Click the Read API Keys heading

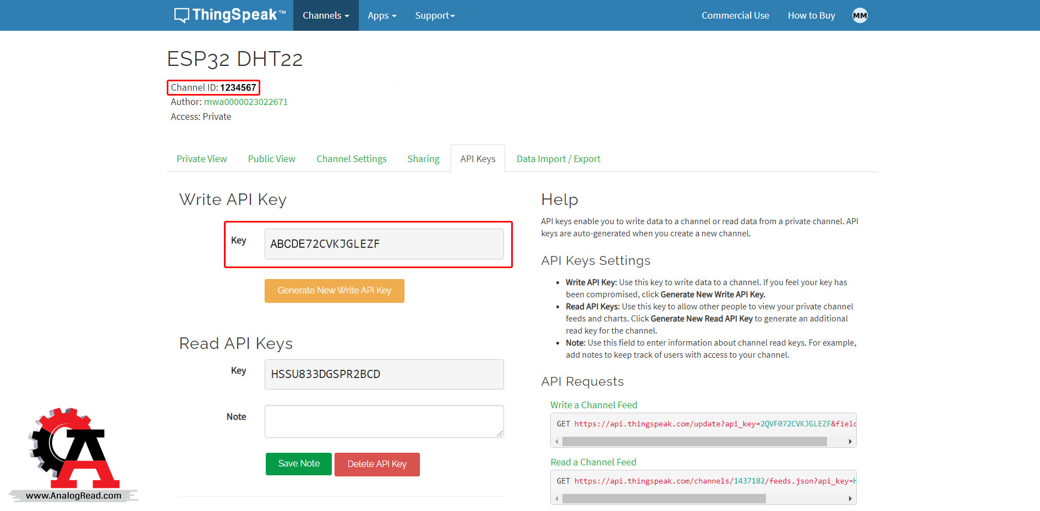(x=236, y=343)
